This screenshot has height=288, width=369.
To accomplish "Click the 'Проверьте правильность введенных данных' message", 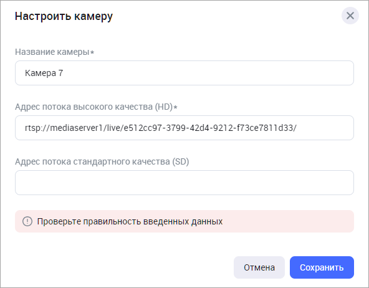I will pyautogui.click(x=130, y=221).
